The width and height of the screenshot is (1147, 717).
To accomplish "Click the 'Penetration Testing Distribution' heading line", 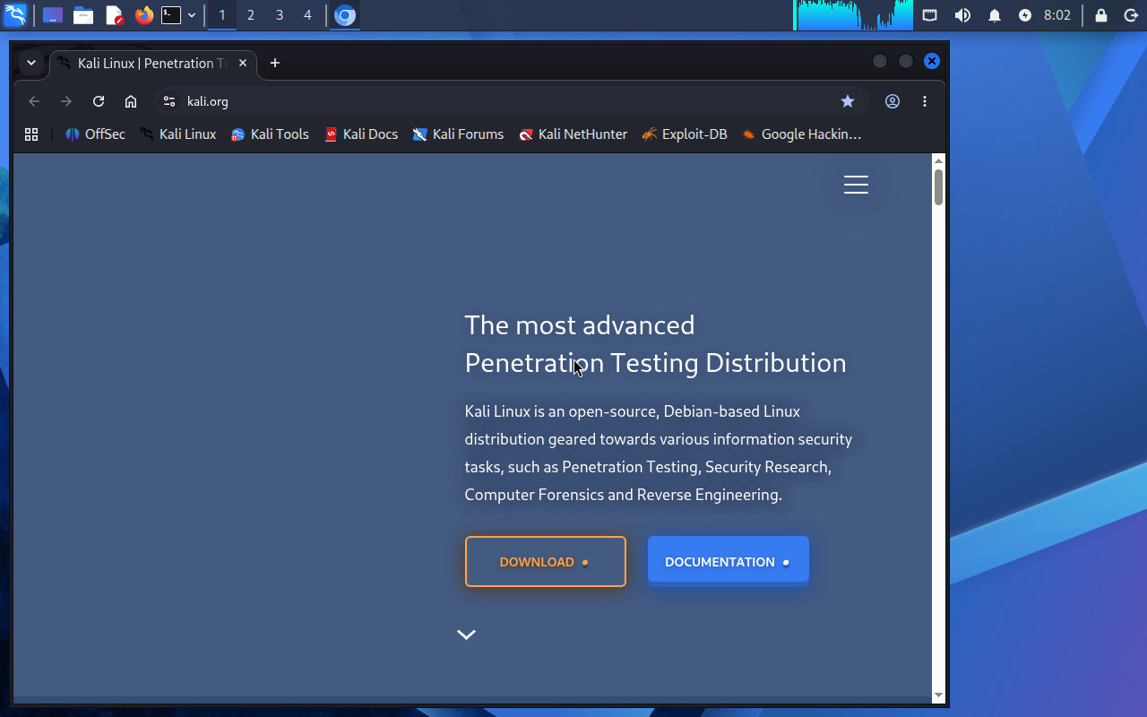I will (x=655, y=362).
